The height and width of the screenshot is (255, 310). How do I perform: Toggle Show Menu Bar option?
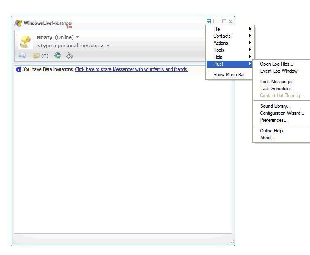(x=229, y=75)
